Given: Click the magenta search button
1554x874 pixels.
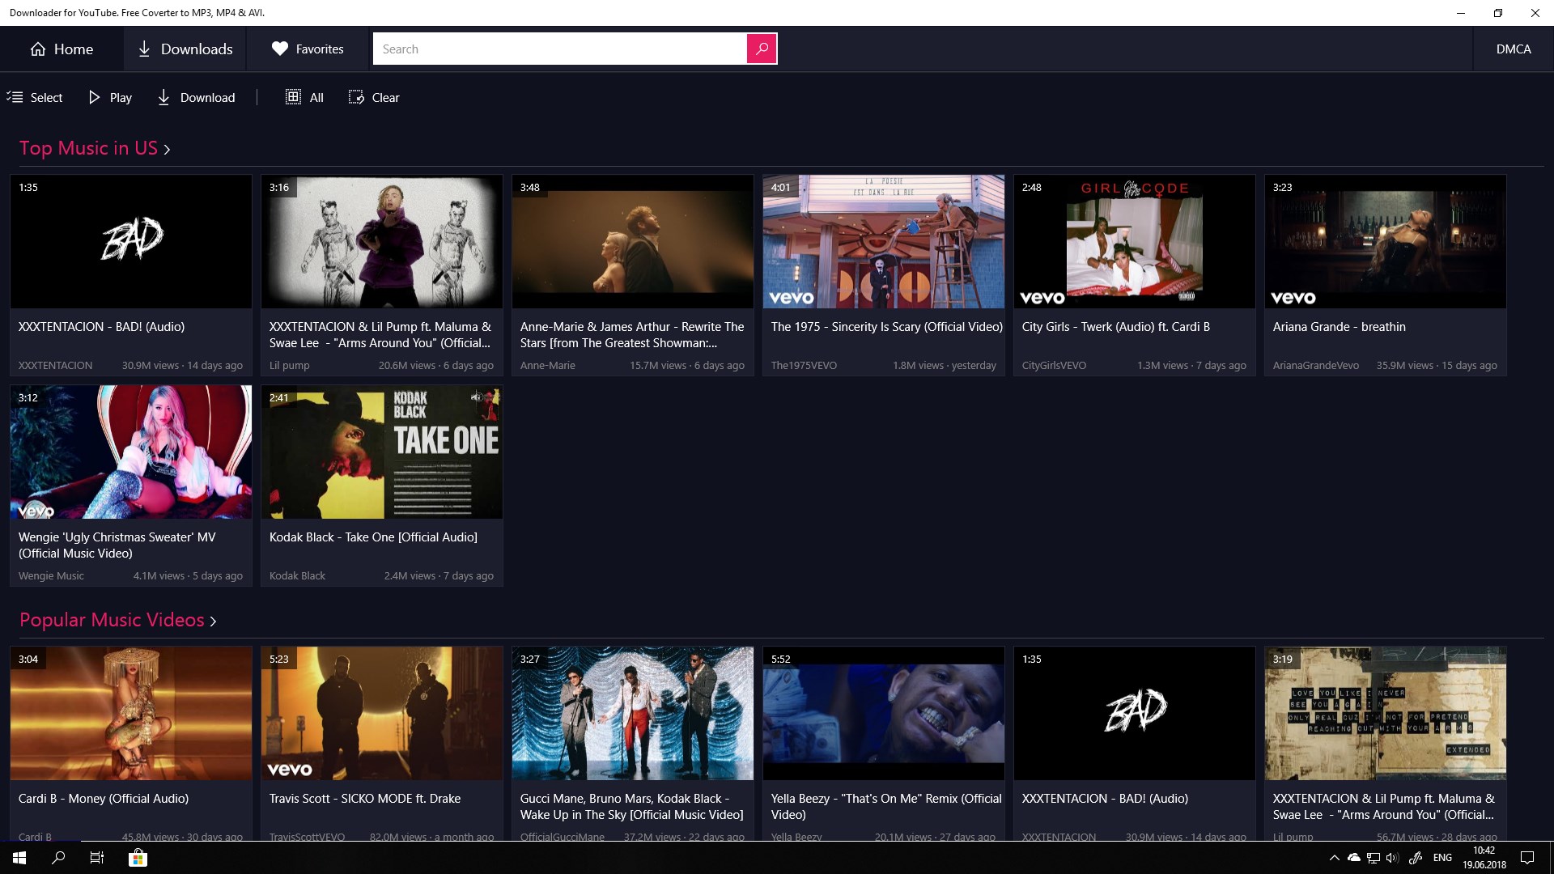Looking at the screenshot, I should [761, 49].
